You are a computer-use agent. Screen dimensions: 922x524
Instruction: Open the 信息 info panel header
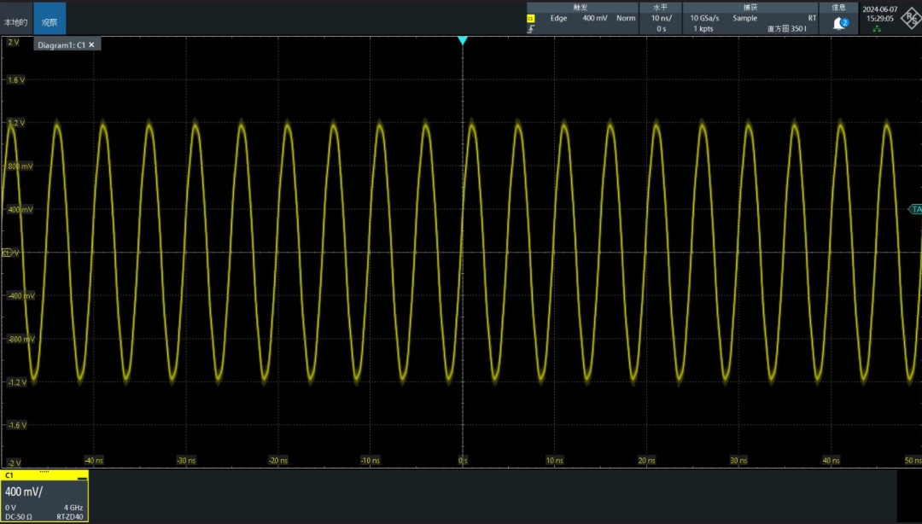(x=838, y=8)
